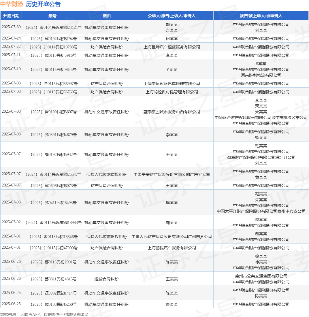Select case number (2025)鄂0116民初2991号

(52, 262)
